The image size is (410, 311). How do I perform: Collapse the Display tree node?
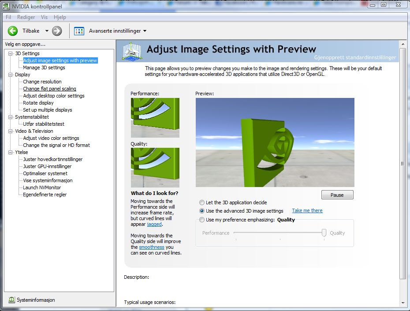coord(11,75)
